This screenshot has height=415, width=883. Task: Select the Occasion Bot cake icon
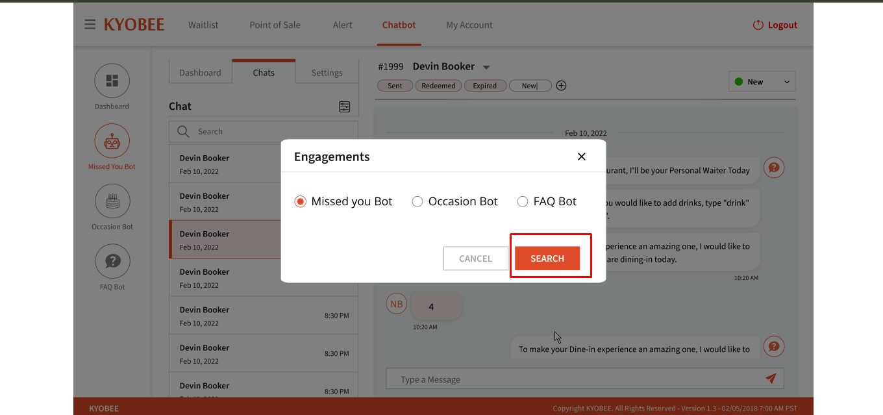tap(112, 201)
